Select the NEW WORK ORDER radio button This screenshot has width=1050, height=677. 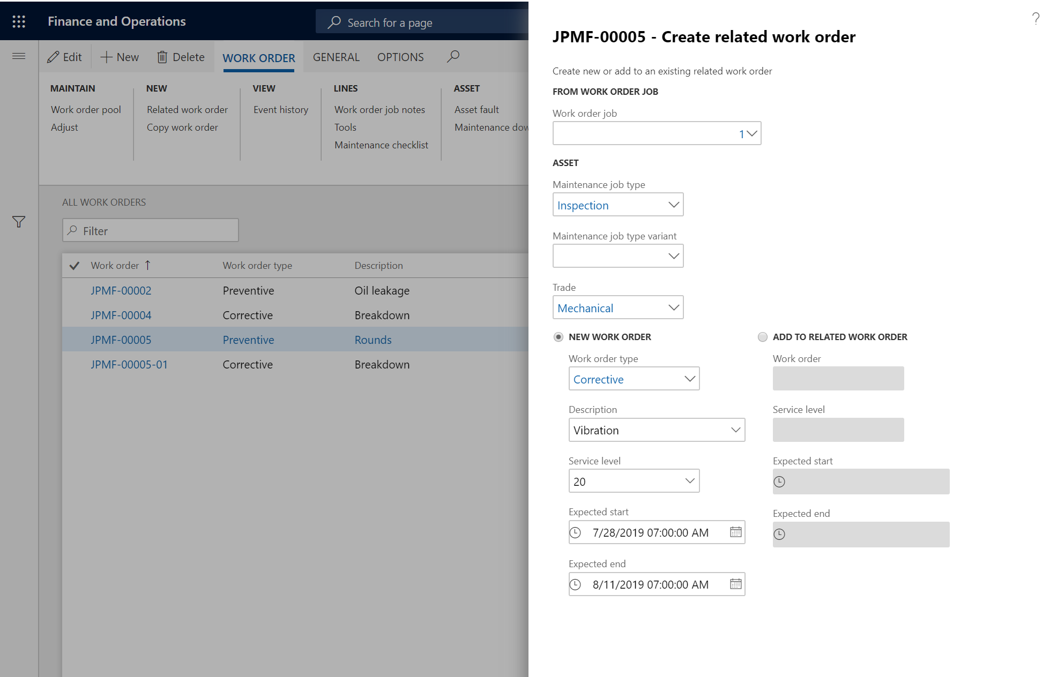[558, 336]
